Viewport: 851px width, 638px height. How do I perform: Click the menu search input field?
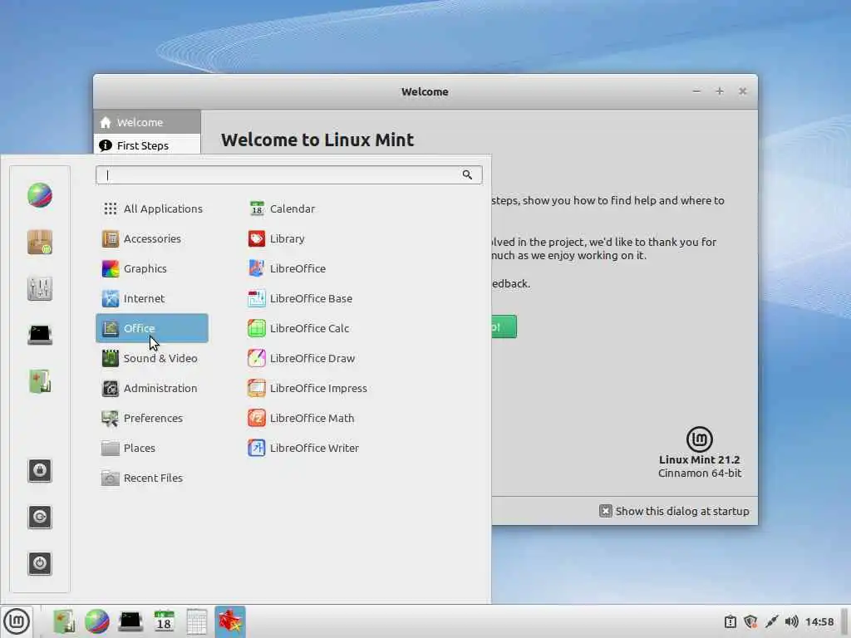click(x=288, y=174)
